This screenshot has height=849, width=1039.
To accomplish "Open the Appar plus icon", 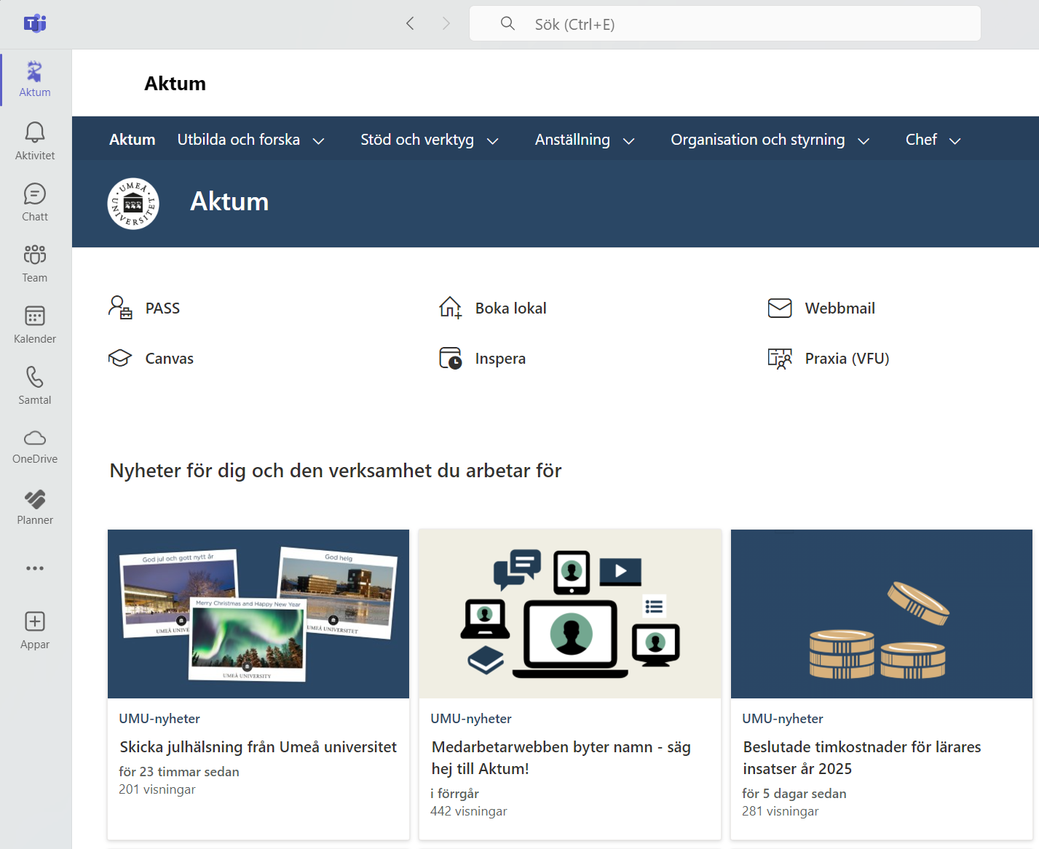I will [35, 621].
